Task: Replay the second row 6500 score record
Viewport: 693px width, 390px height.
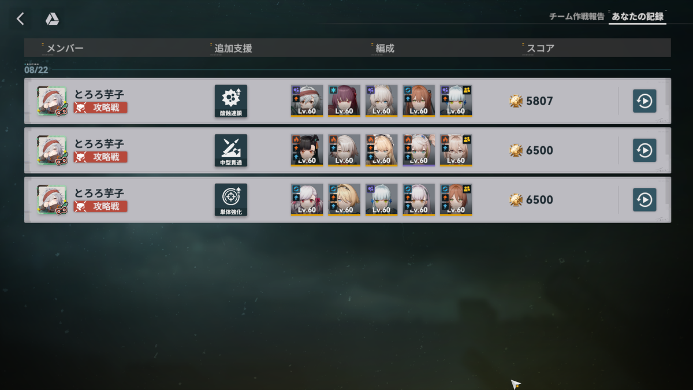Action: 644,150
